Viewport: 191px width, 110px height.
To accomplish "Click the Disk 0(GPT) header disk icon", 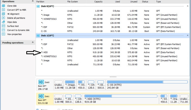I will [38, 6].
